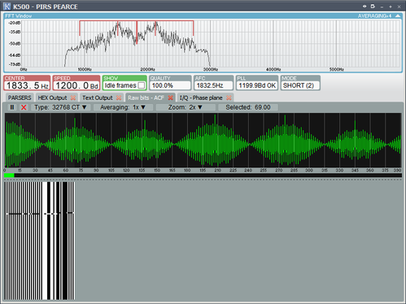Click the export icon in the title bar
The width and height of the screenshot is (406, 304).
tap(373, 7)
